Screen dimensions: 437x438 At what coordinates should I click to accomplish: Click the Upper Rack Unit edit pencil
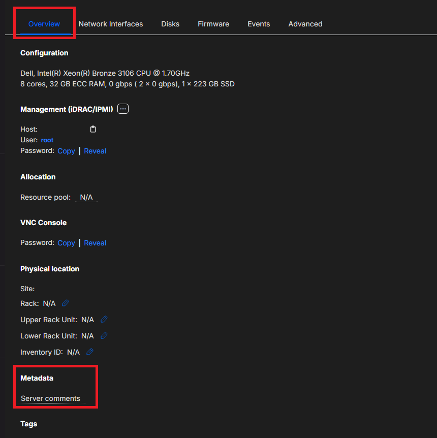(104, 319)
